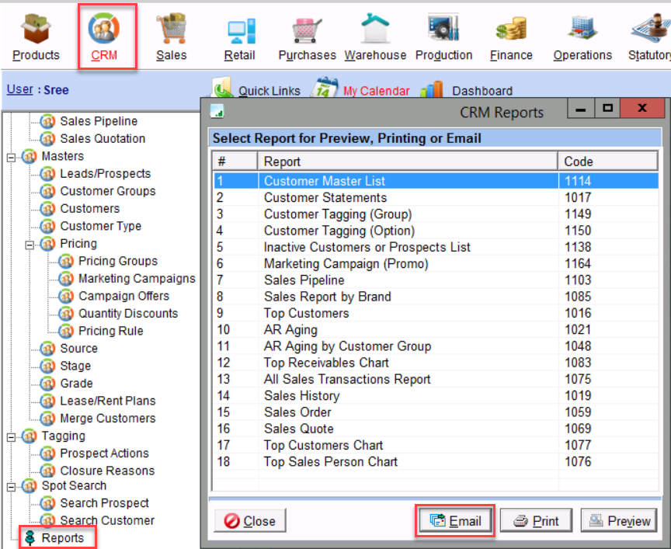The width and height of the screenshot is (671, 549).
Task: Open the Products module icon
Action: click(36, 31)
